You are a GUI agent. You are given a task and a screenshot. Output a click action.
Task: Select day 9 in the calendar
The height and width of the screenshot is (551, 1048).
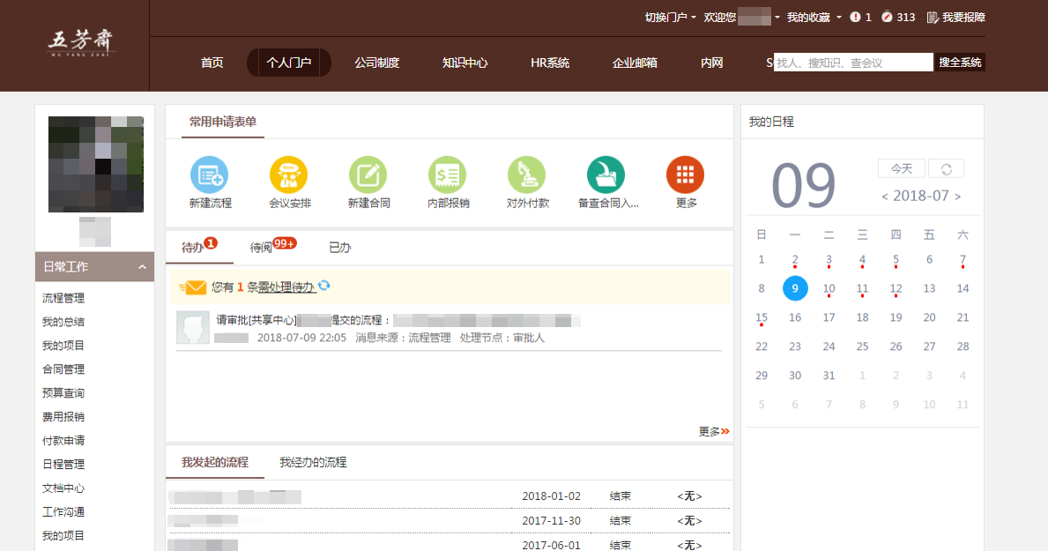795,288
